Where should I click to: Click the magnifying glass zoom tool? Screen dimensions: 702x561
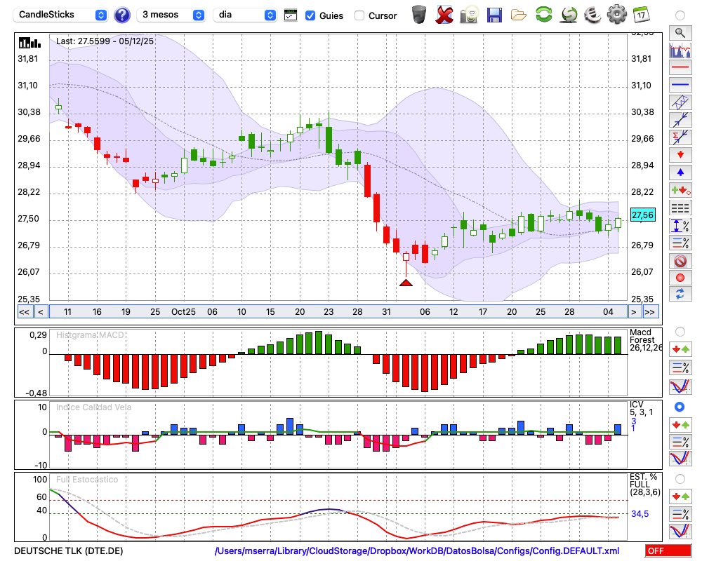680,32
